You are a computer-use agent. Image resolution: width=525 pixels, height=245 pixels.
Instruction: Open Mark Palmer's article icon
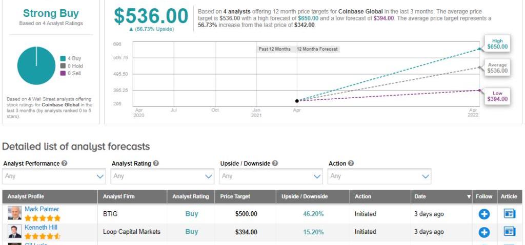pos(510,214)
